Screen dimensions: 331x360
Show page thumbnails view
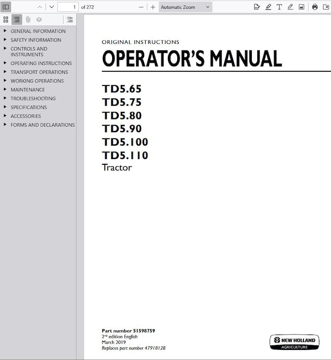(6, 20)
